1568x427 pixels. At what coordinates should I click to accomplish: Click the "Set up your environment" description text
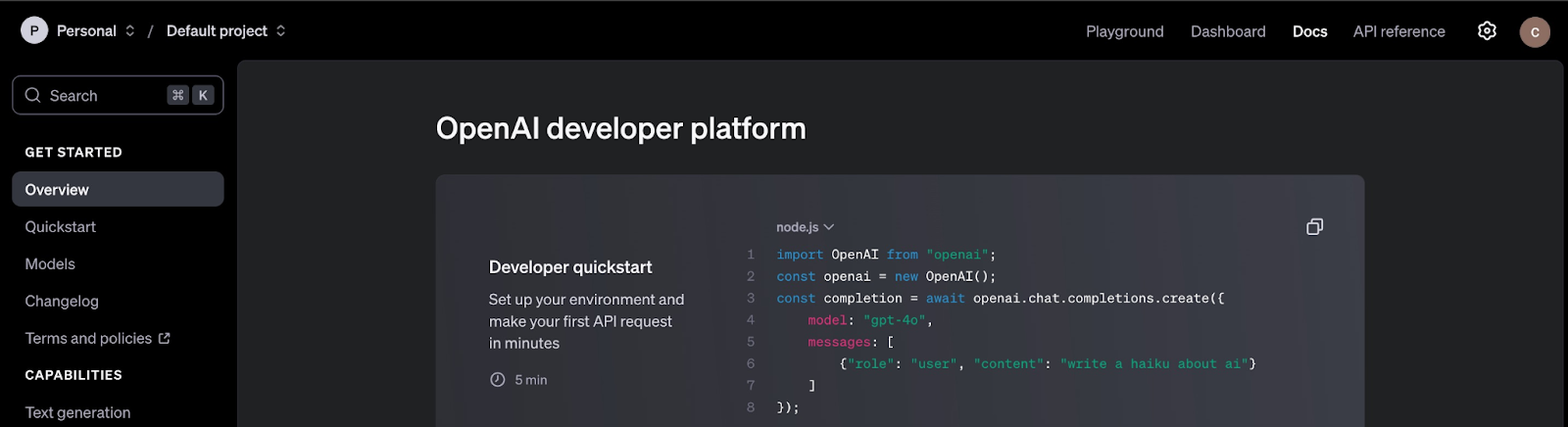(586, 321)
